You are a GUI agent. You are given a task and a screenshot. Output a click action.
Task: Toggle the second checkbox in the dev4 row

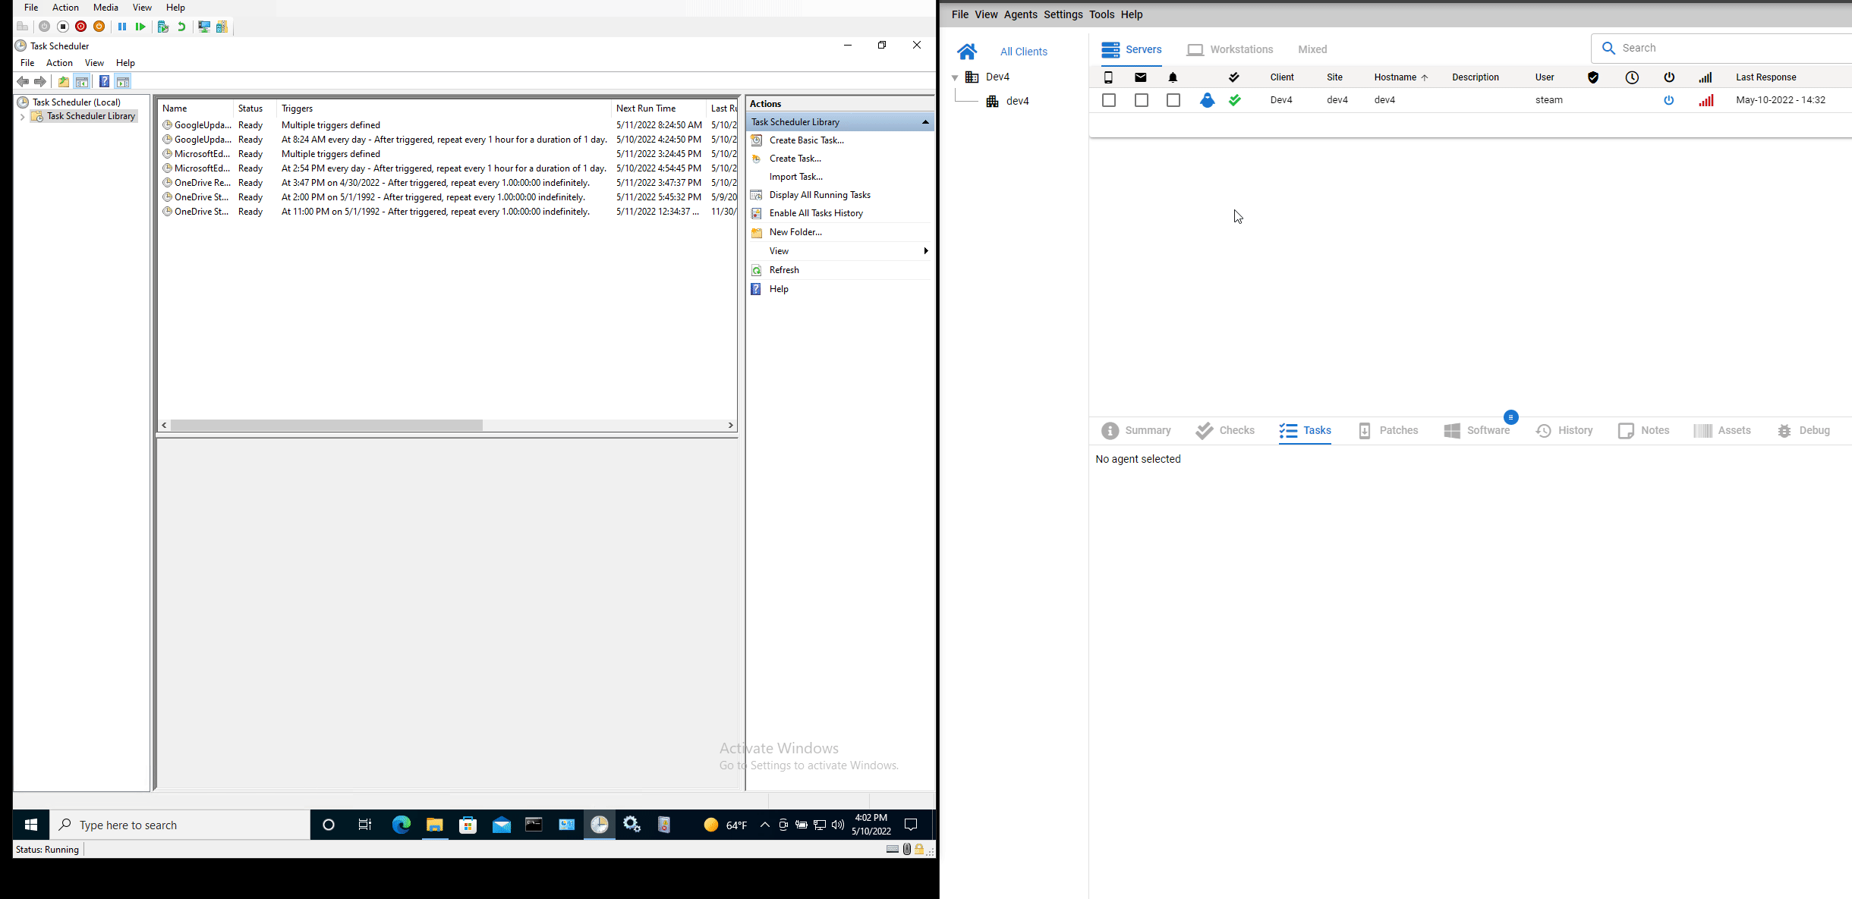coord(1141,100)
